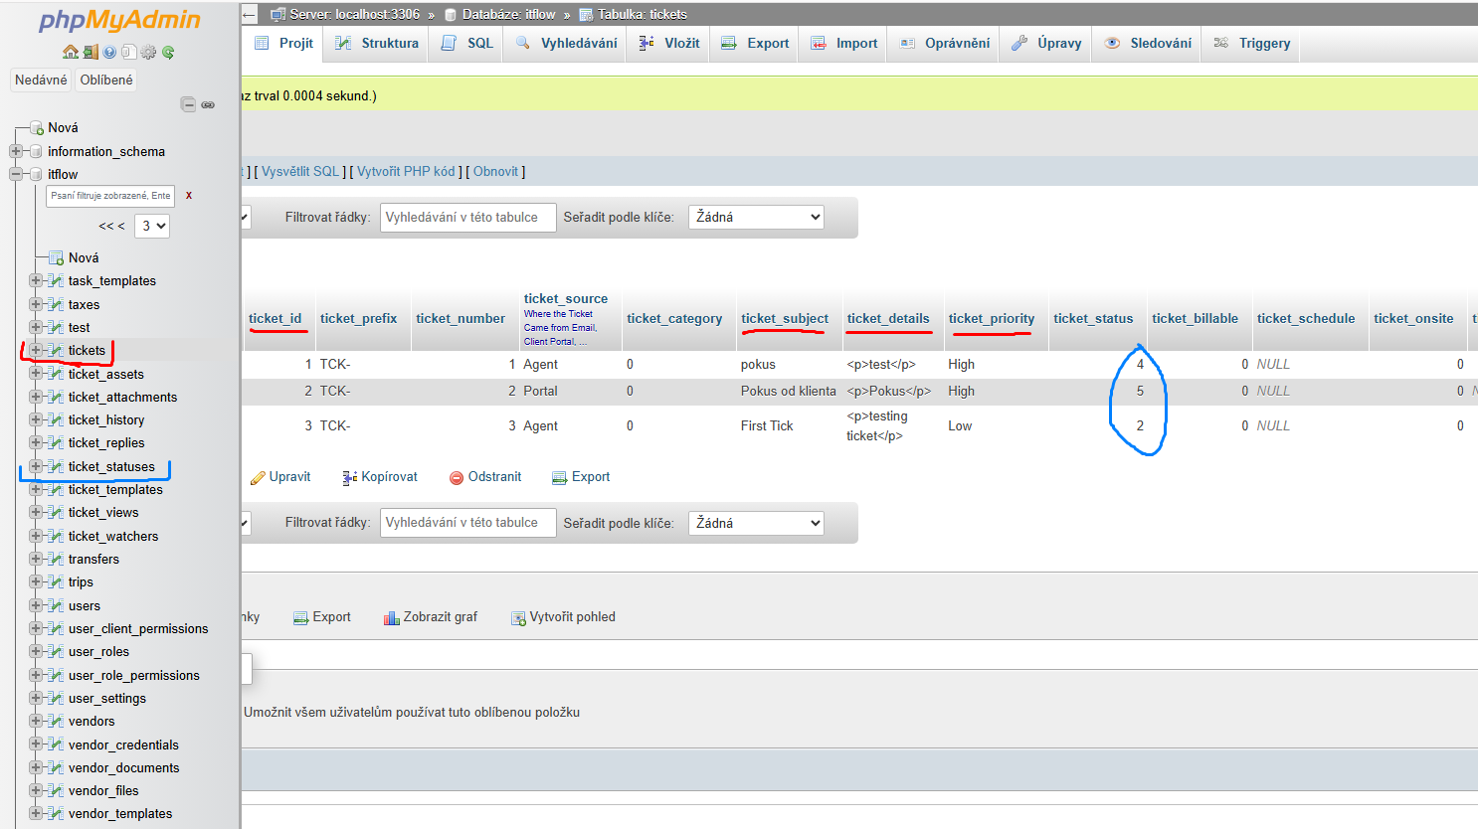This screenshot has width=1478, height=829.
Task: Collapse the itflow database tree
Action: [16, 174]
